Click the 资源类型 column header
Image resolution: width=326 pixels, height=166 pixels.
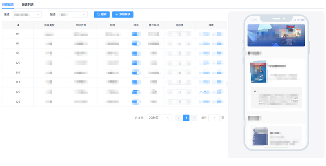(x=49, y=25)
